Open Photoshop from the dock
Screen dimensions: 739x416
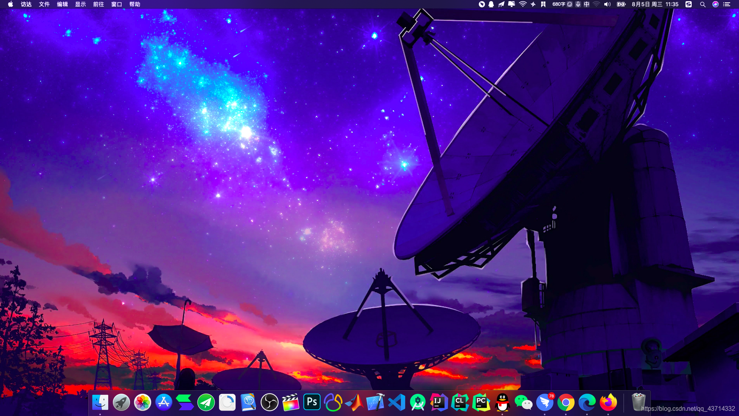(312, 403)
